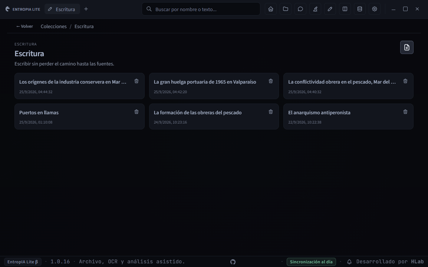Delete 'La gran huelga portuaria de 1965' card
Screen dimensions: 428x267
271,81
